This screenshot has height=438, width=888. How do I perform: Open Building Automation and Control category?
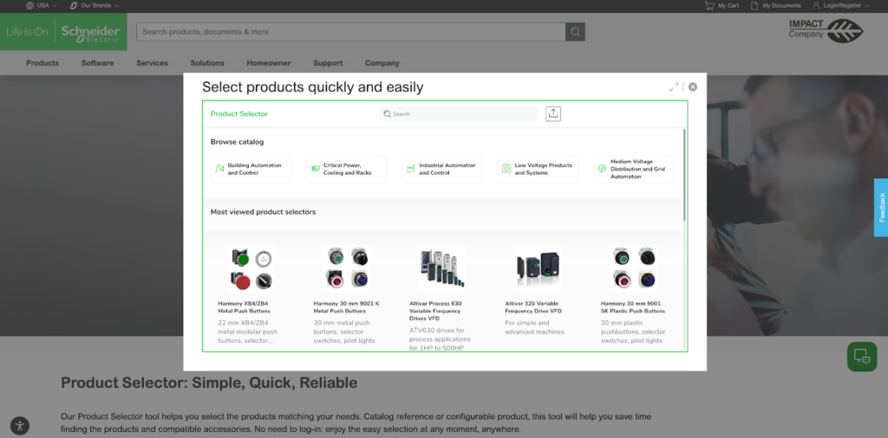pos(251,169)
